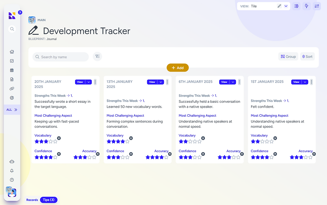
Task: Open the goals target icon in sidebar
Action: click(12, 98)
